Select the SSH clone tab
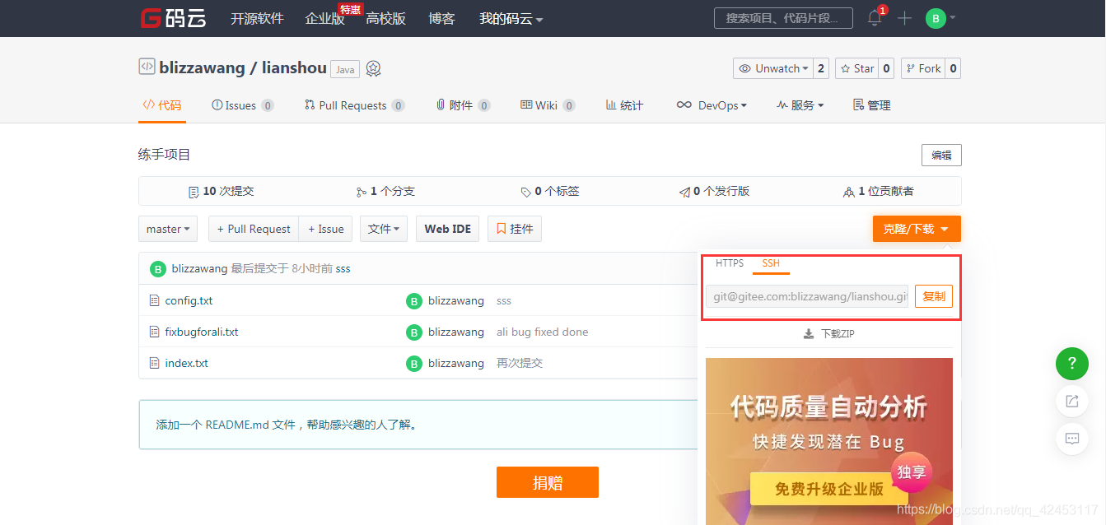Viewport: 1106px width, 525px height. pos(771,263)
